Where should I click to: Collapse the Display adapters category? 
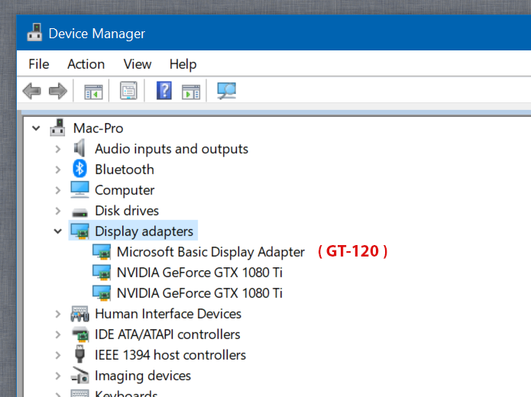pyautogui.click(x=58, y=231)
